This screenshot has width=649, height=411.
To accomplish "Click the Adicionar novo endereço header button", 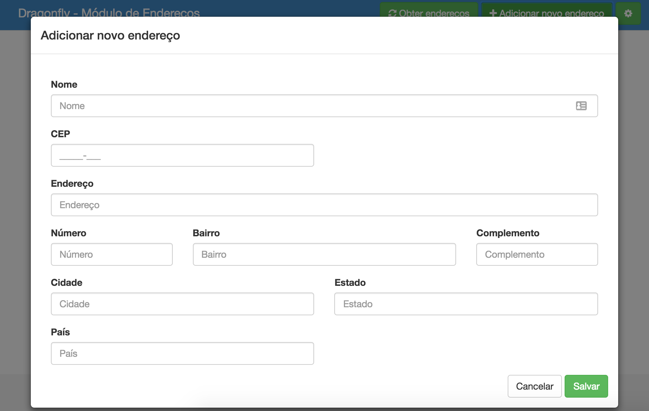I will pos(547,13).
